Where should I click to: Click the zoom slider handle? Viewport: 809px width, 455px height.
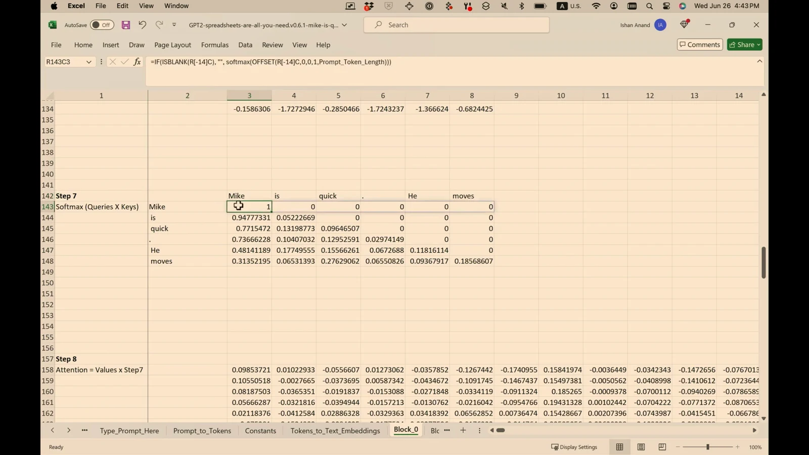tap(708, 447)
